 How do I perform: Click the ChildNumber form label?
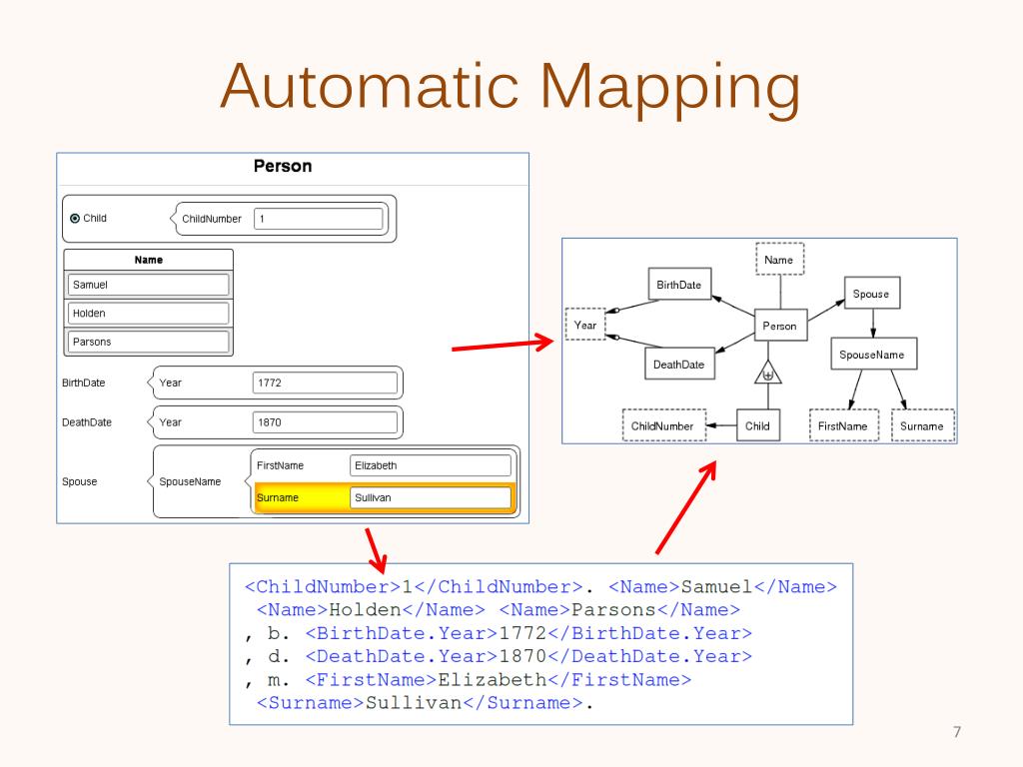212,219
